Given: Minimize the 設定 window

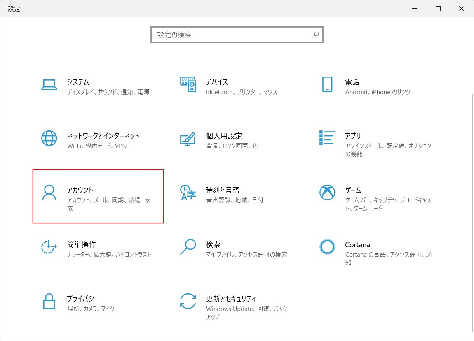Looking at the screenshot, I should click(415, 9).
